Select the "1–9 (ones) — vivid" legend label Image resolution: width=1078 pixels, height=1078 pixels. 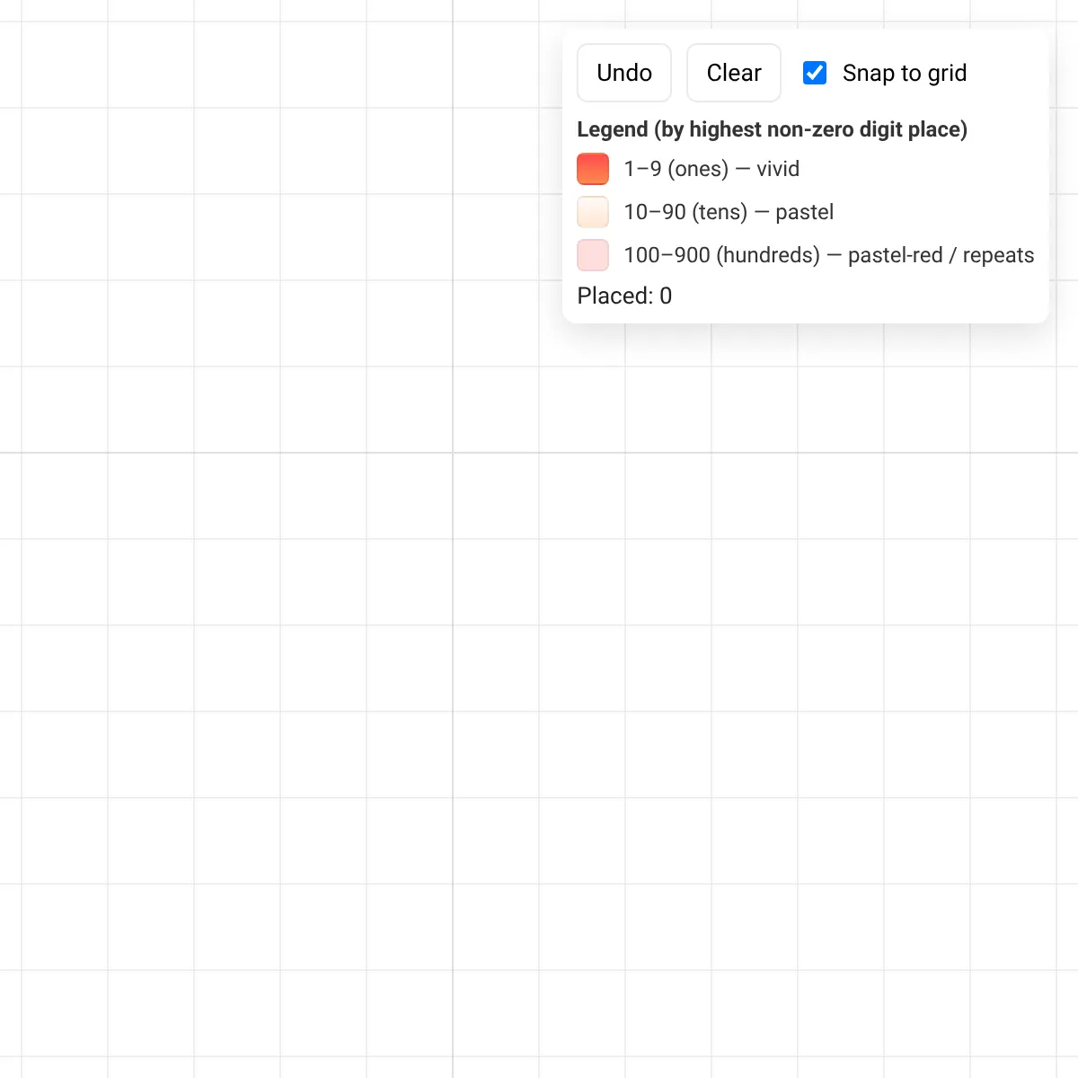coord(711,169)
